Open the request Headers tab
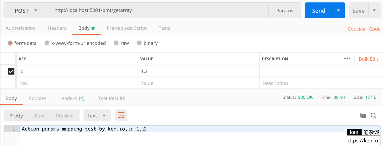 click(x=57, y=28)
